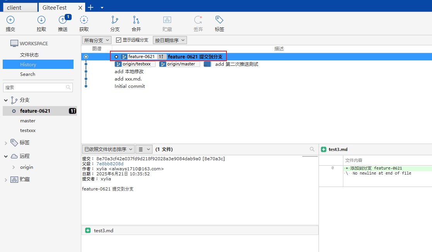Select 文件状态 in the workspace sidebar

(29, 55)
